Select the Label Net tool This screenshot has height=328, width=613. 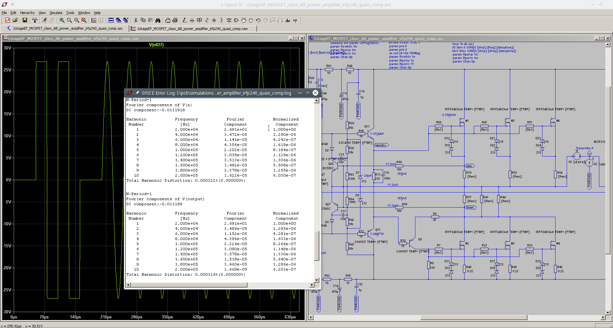(200, 20)
